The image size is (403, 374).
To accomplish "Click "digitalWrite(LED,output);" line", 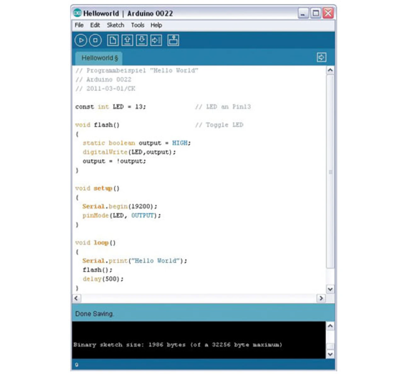I will coord(129,152).
